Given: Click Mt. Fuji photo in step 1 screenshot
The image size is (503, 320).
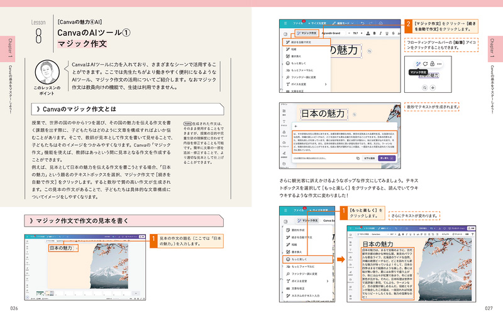Looking at the screenshot, I should coord(109,265).
